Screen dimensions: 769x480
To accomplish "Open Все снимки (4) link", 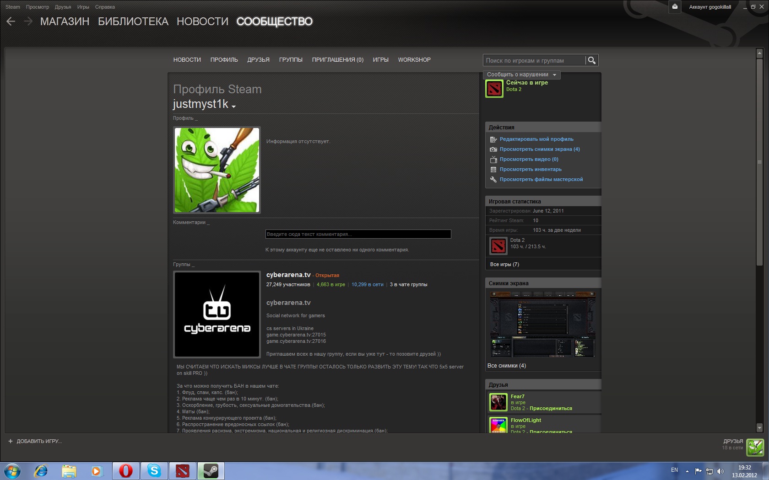I will (507, 366).
